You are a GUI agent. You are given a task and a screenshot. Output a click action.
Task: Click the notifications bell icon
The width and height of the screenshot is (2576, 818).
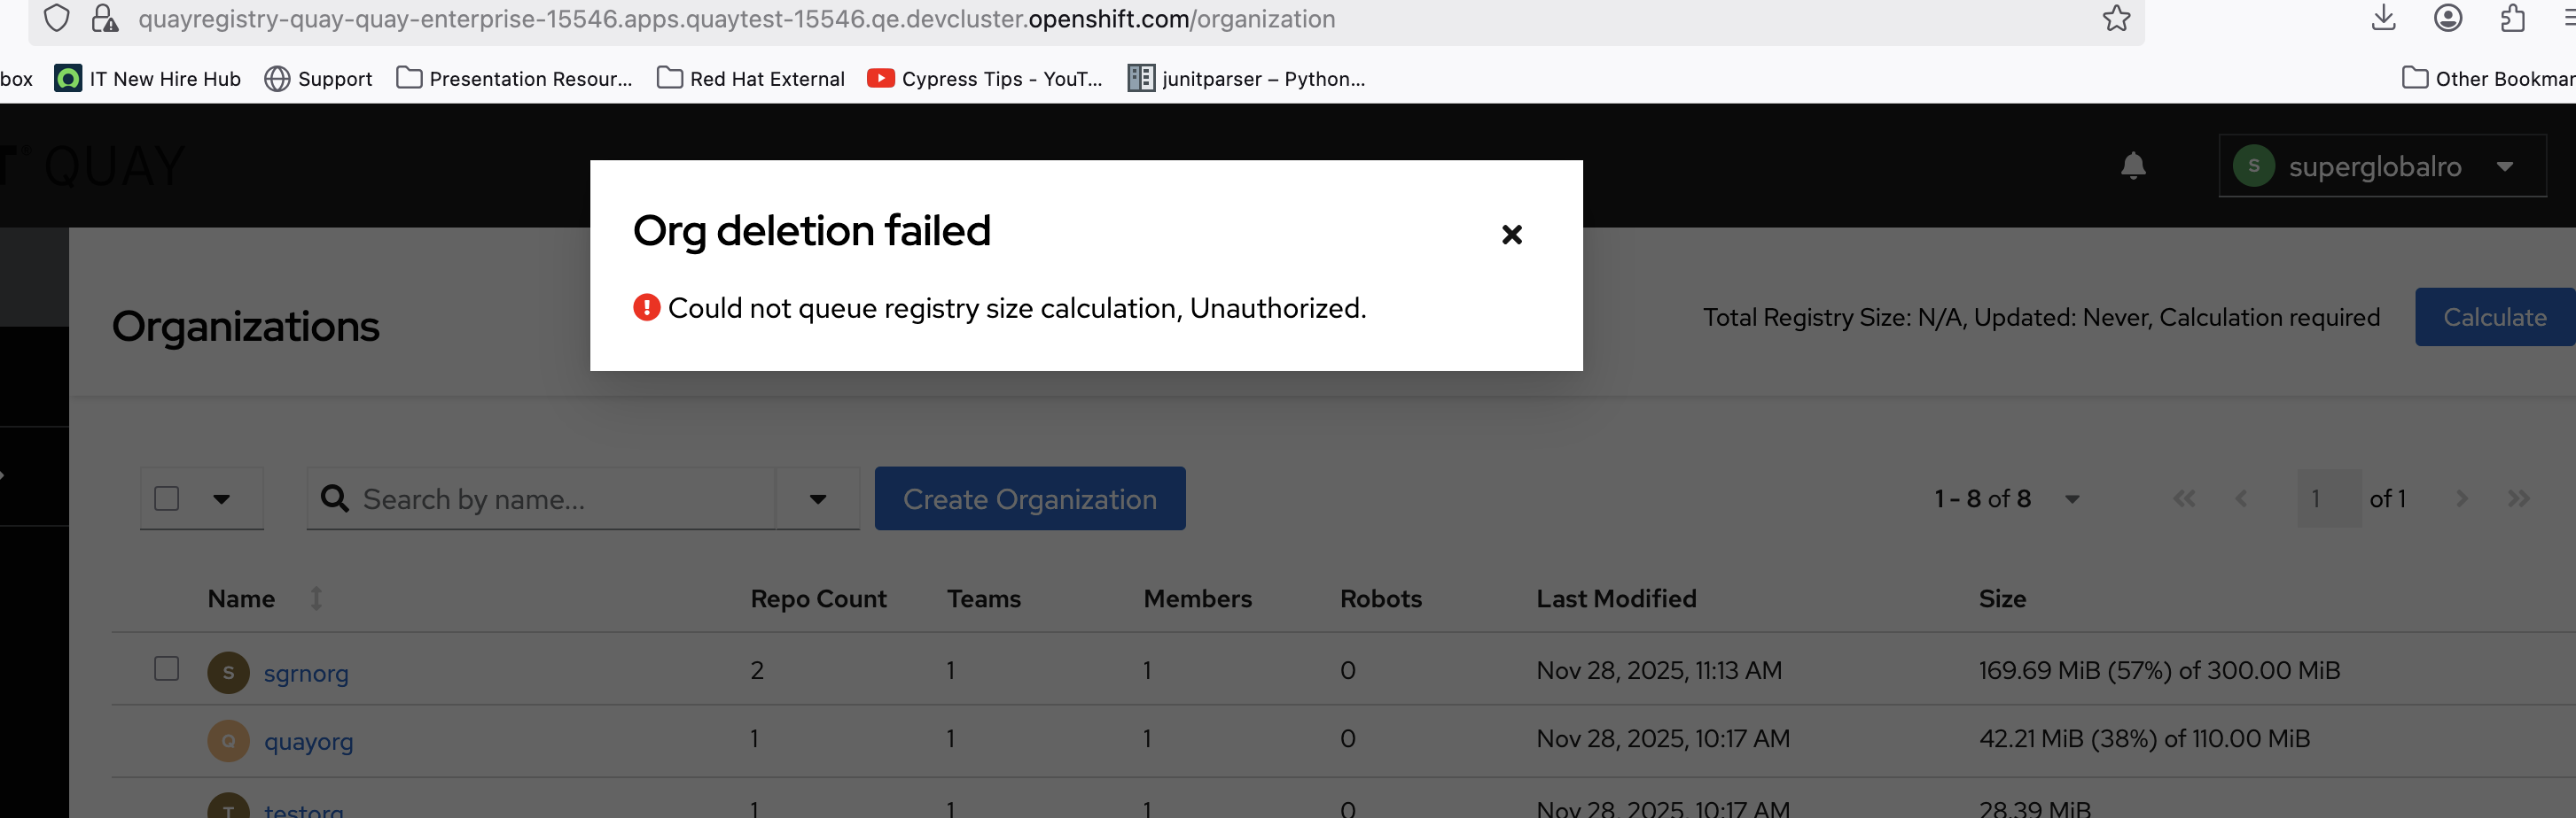click(2132, 166)
